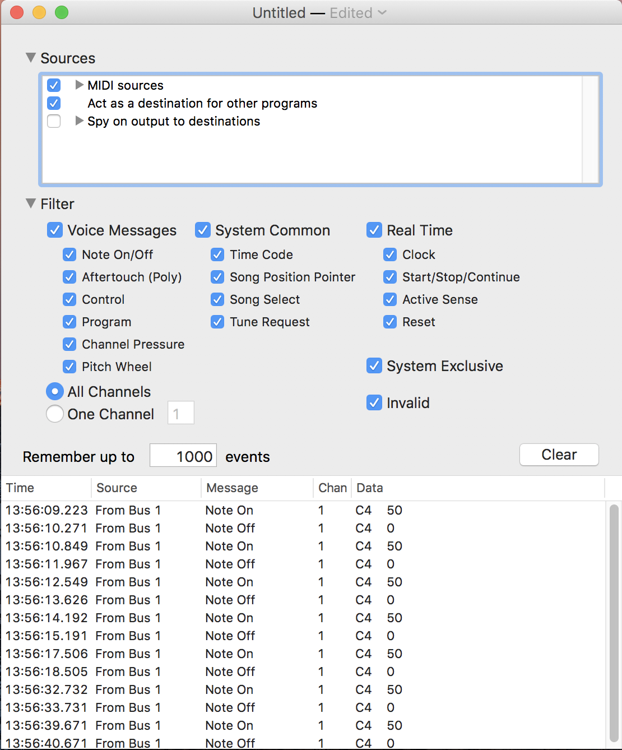Uncheck the Invalid messages checkbox
Viewport: 622px width, 750px height.
(374, 402)
